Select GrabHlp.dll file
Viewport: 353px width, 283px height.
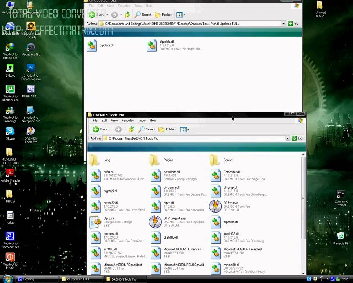point(164,237)
